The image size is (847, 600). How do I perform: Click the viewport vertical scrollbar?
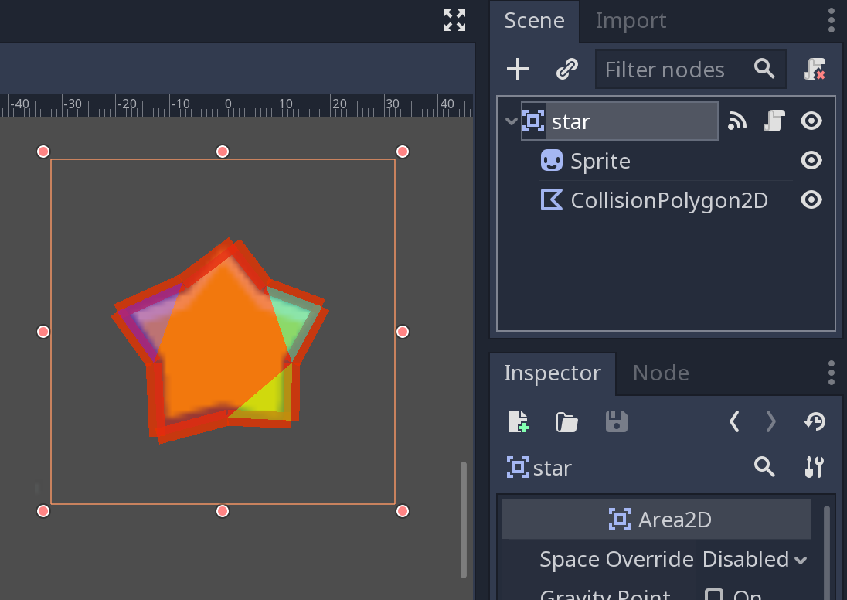(x=463, y=520)
